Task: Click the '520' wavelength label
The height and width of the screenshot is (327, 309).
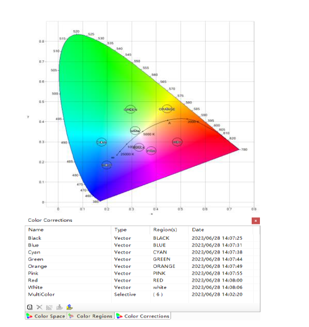Action: click(76, 32)
